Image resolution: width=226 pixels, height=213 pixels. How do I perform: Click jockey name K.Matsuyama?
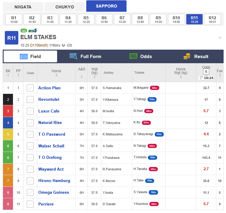[112, 134]
